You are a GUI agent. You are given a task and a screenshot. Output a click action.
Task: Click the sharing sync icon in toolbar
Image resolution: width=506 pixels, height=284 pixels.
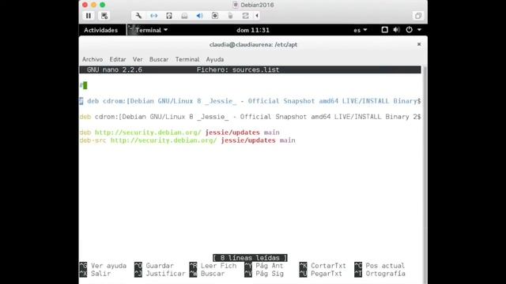click(245, 16)
